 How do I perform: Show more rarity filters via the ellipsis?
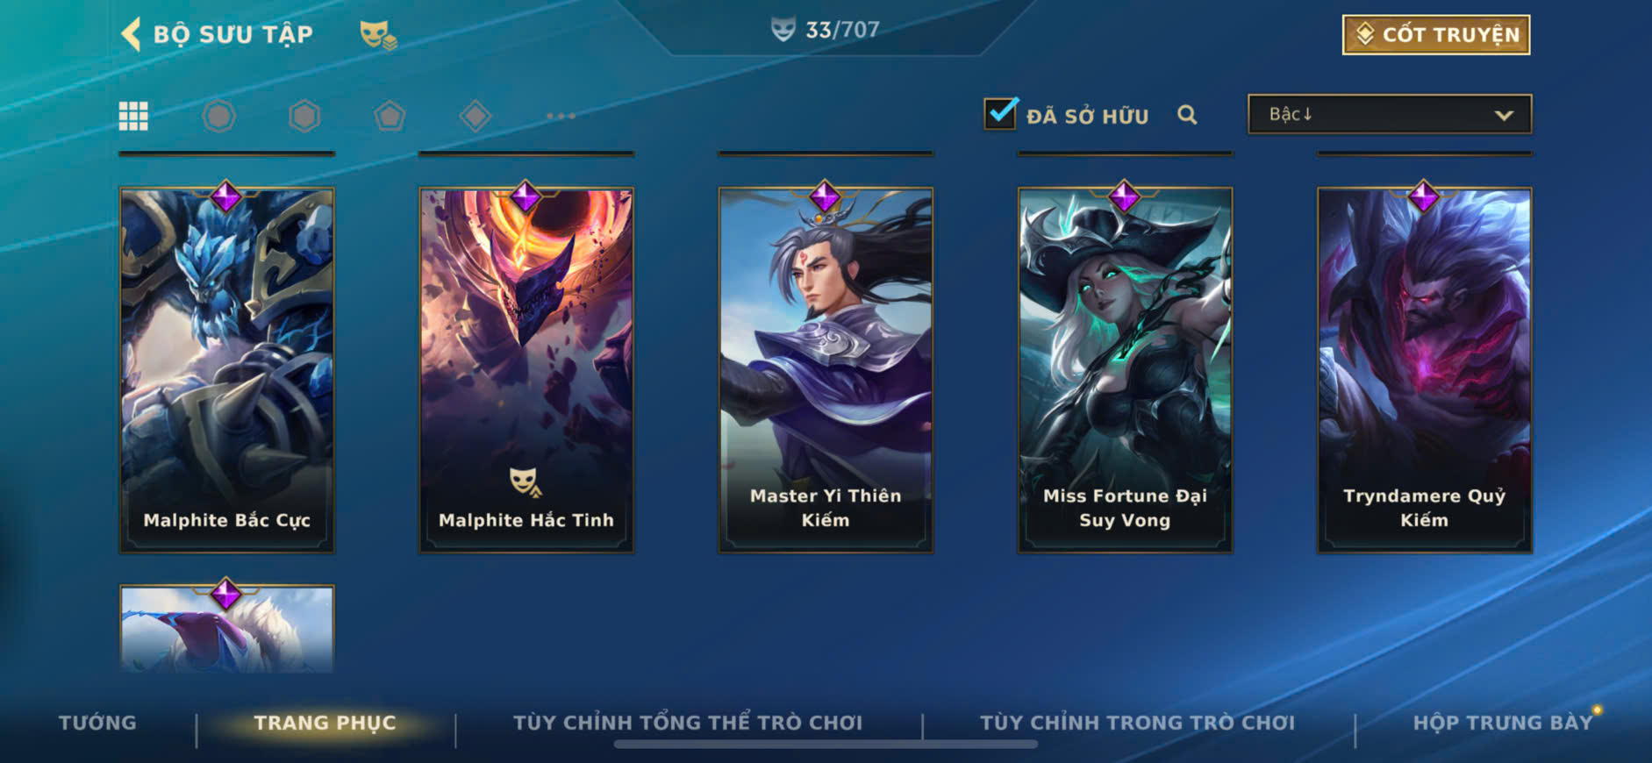click(561, 116)
